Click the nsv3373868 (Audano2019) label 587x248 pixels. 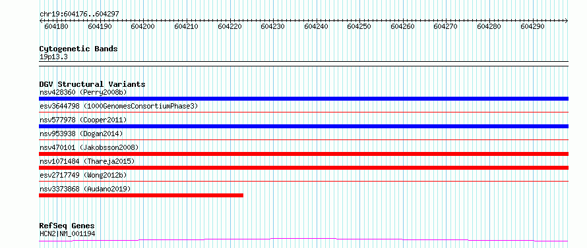click(85, 189)
